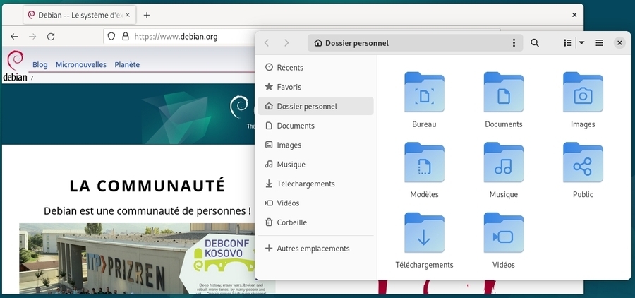The image size is (635, 298).
Task: Reload the Debian page in the browser
Action: point(51,37)
